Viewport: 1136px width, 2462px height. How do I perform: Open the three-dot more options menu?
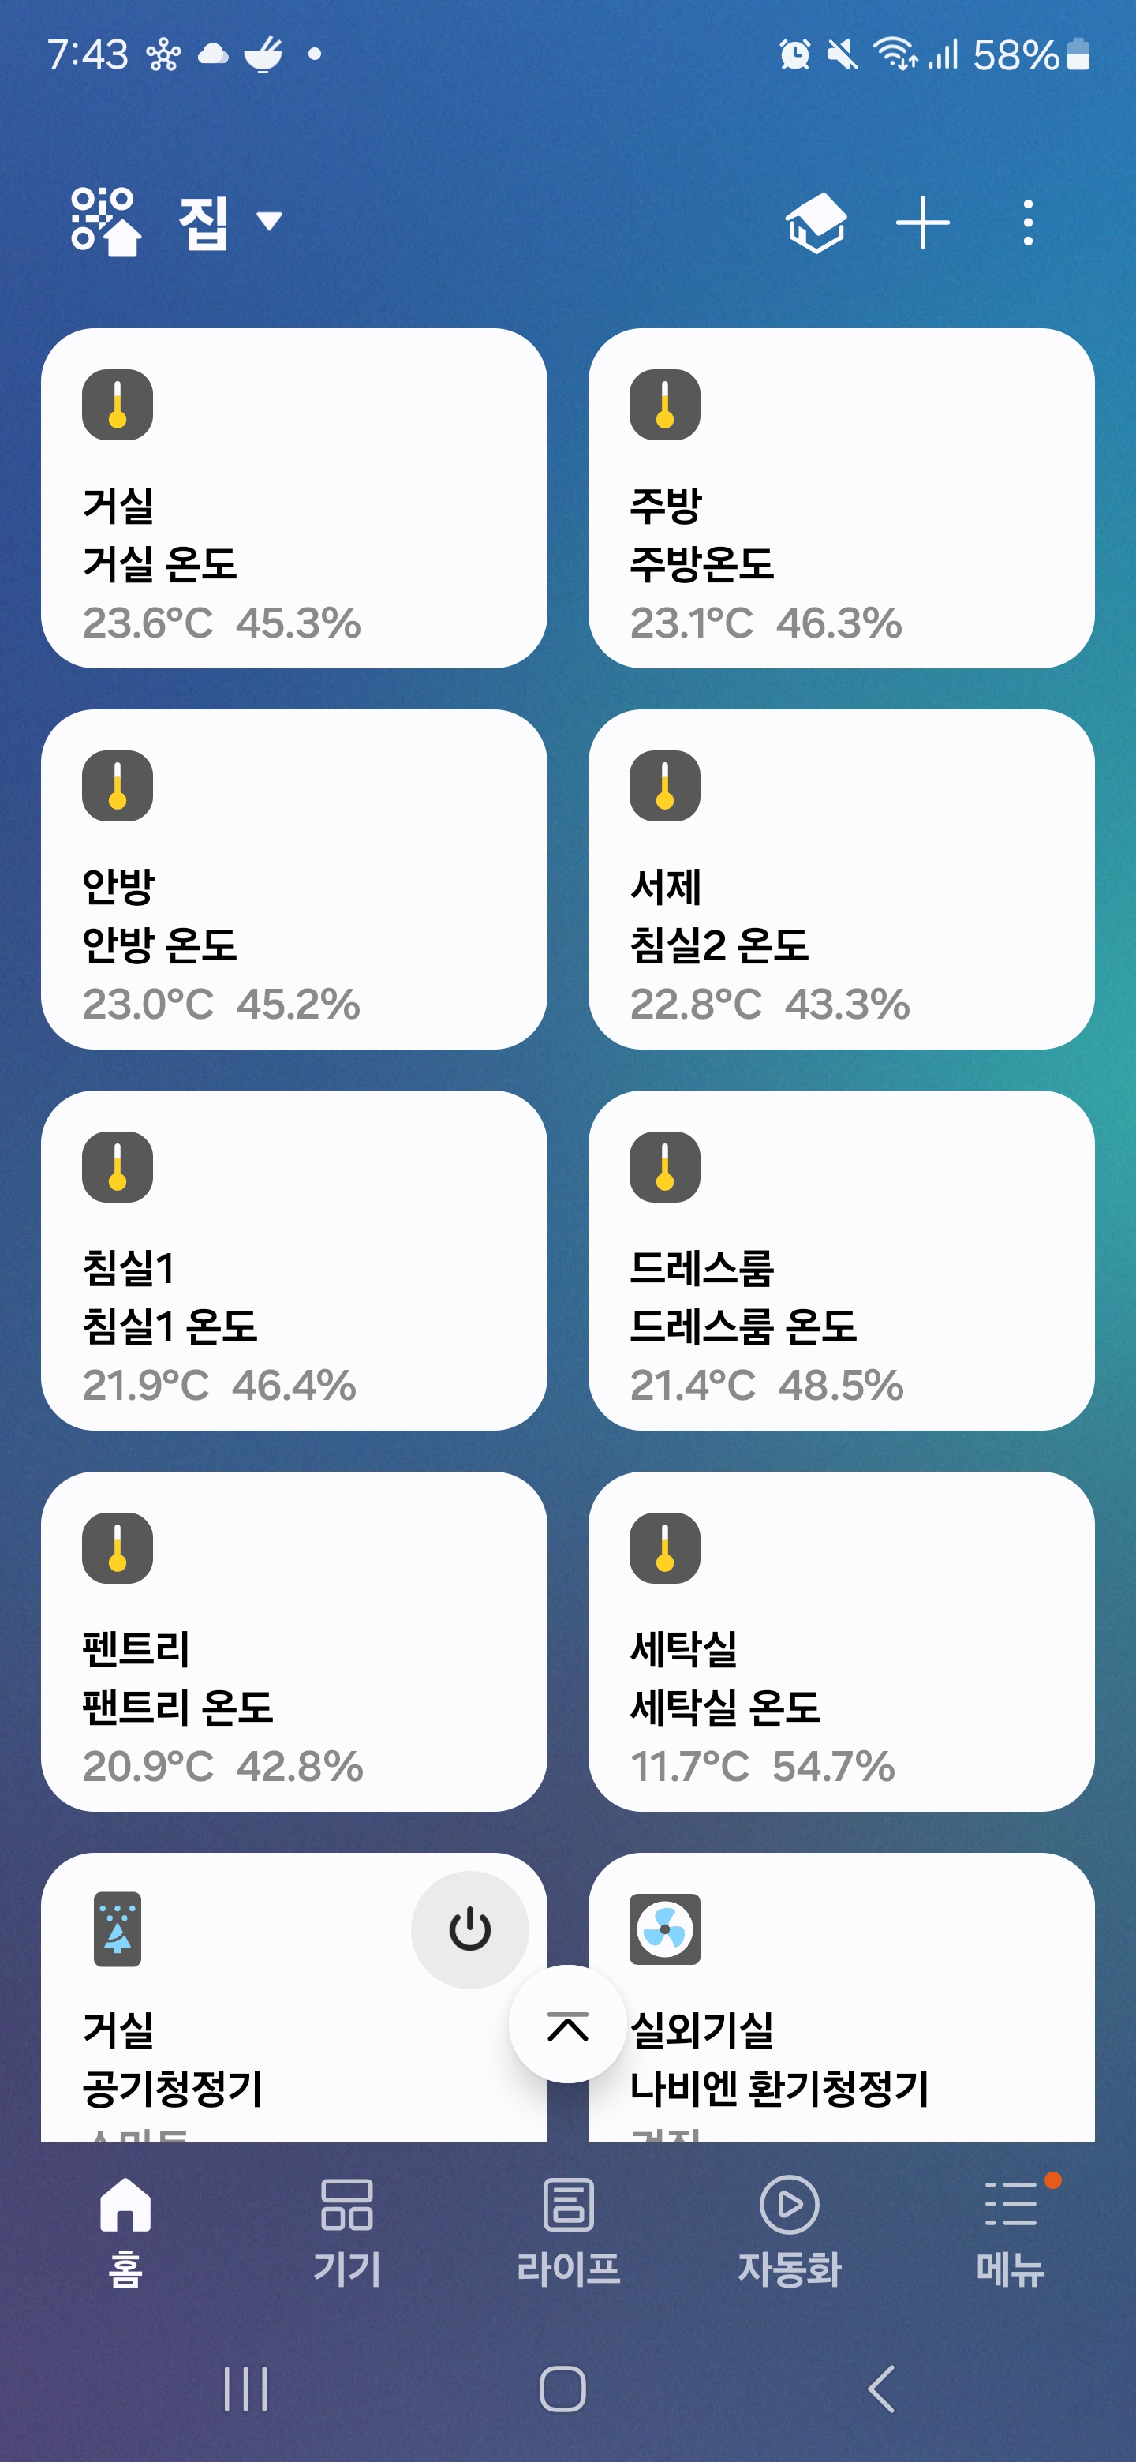[1027, 223]
